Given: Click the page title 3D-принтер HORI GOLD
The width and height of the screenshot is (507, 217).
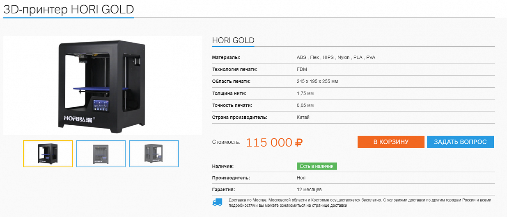Looking at the screenshot, I should (x=69, y=9).
